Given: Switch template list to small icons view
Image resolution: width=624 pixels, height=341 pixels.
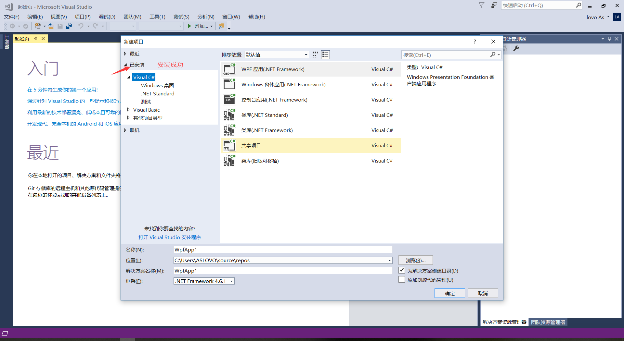Looking at the screenshot, I should (315, 55).
